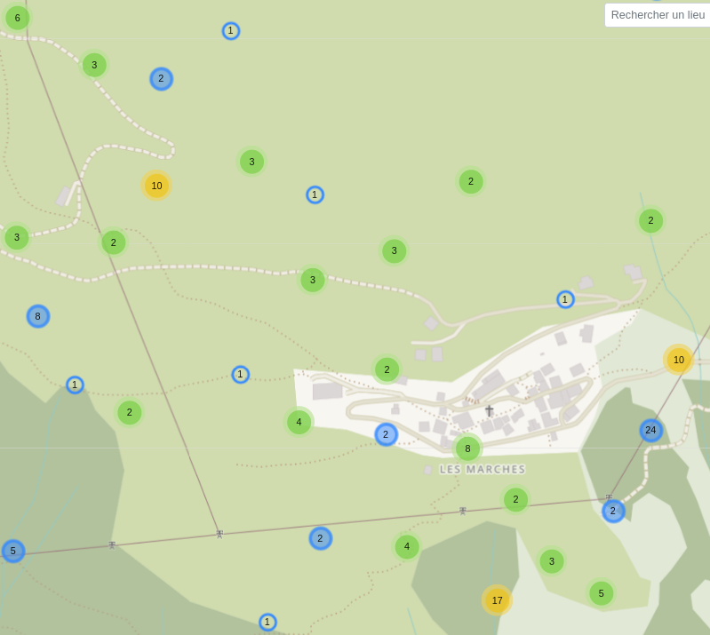Expand green 3 cluster beside the green 5 cluster
The width and height of the screenshot is (710, 635).
pyautogui.click(x=552, y=561)
